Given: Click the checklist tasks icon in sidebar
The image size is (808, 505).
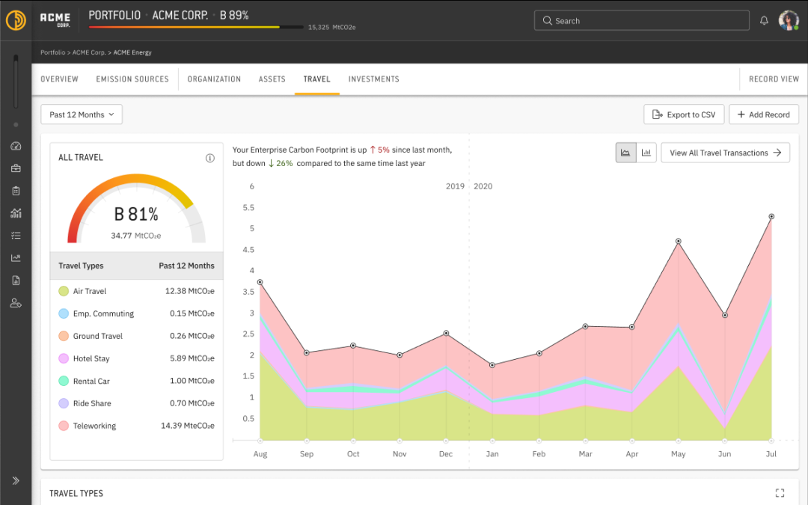Looking at the screenshot, I should coord(16,235).
